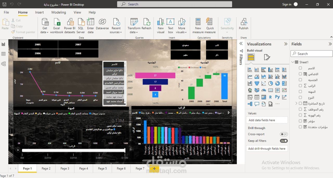The image size is (333, 178).
Task: Select the Q&A speech bubble visual
Action: pos(257,104)
